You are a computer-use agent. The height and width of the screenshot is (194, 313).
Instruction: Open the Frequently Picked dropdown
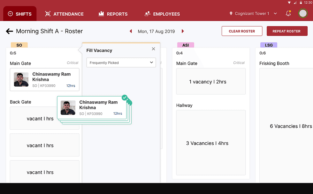tap(121, 62)
